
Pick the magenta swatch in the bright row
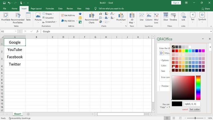pos(203,51)
